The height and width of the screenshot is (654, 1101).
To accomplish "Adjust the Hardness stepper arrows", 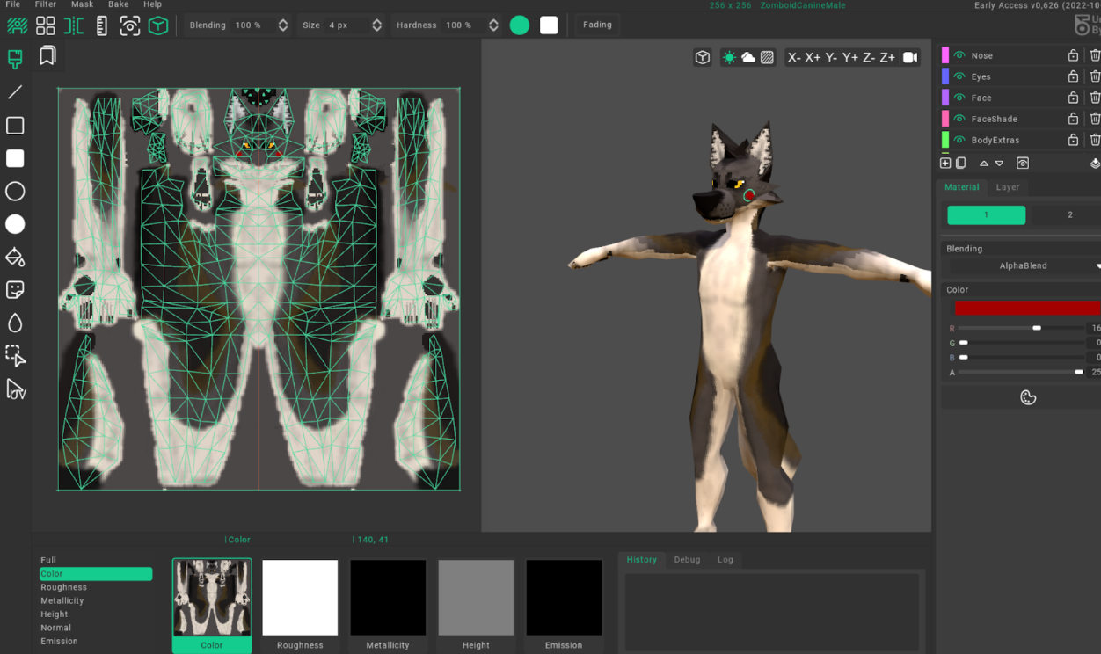I will 493,25.
